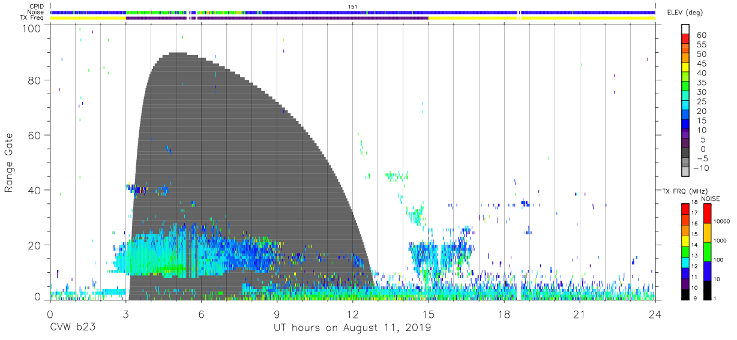Click the yellow 40–45 elevation colorbar segment
This screenshot has width=737, height=340.
[x=686, y=68]
